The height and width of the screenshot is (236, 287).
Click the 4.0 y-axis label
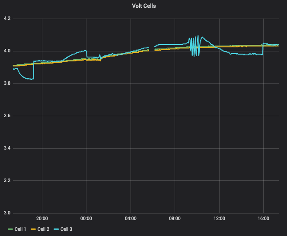7,51
